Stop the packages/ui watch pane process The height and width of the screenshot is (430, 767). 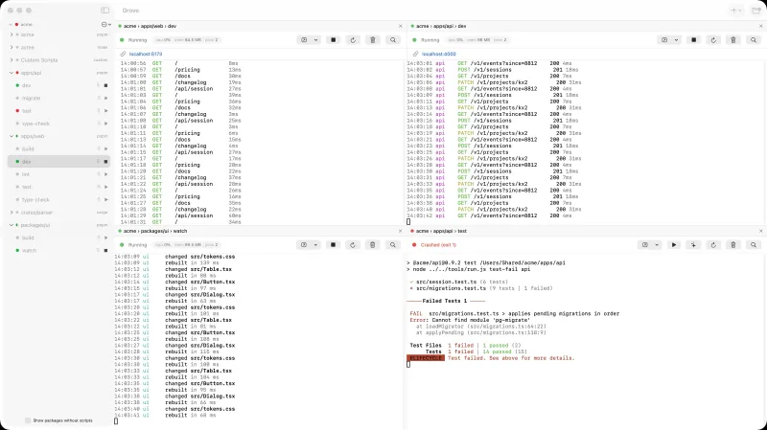[333, 245]
